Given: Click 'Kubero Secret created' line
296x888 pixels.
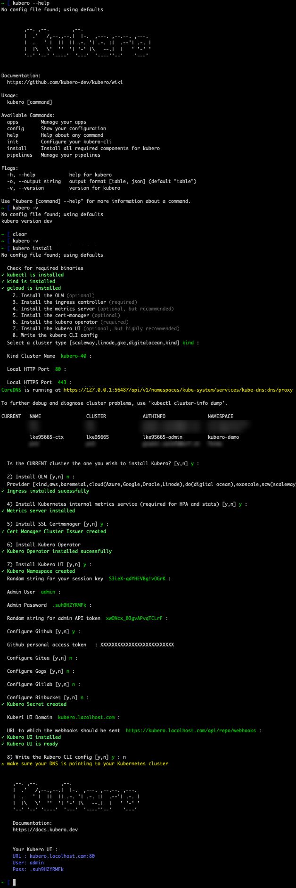Looking at the screenshot, I should click(x=34, y=704).
